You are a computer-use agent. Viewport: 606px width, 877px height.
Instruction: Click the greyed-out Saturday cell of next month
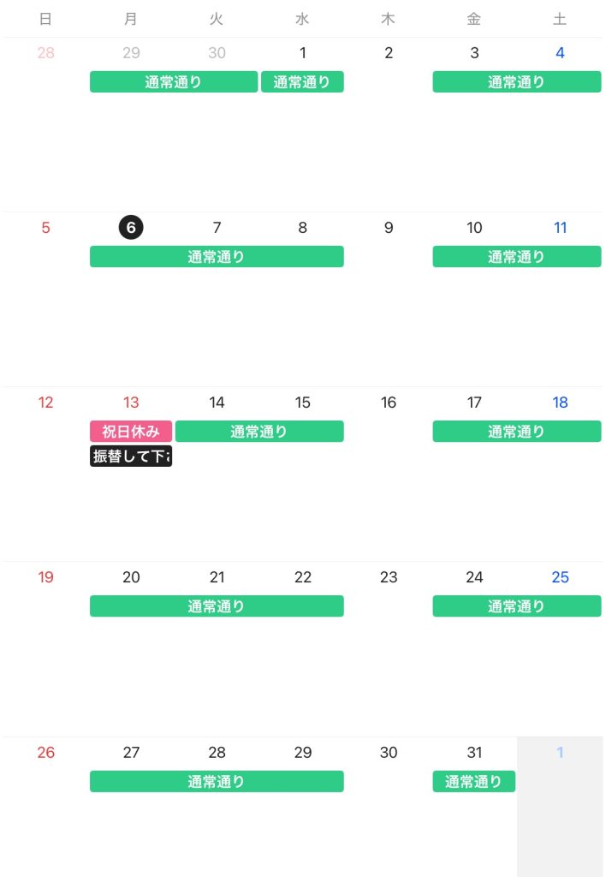point(560,805)
